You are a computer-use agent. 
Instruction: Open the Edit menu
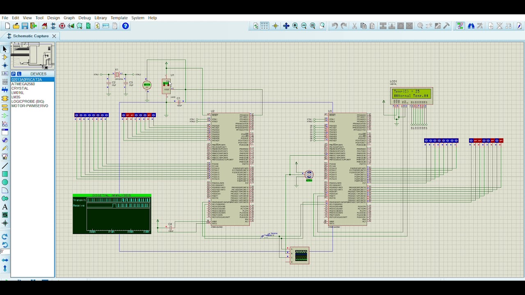click(x=16, y=18)
